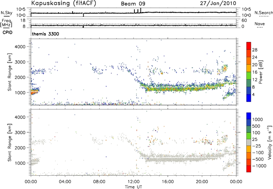Pick the gray Velocity segment between 25 and -25
The height and width of the screenshot is (189, 273).
coord(249,142)
